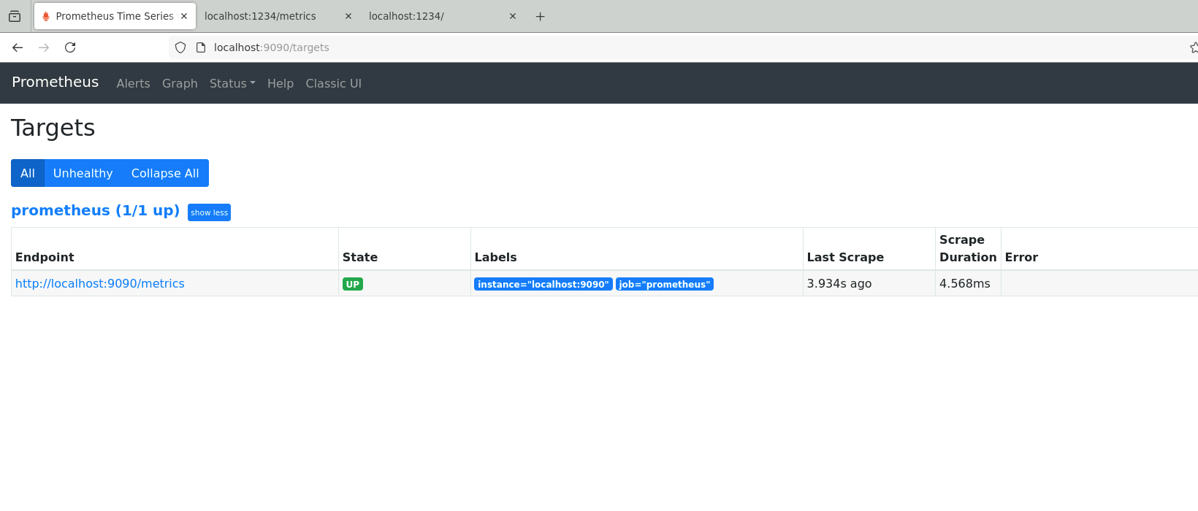Click the browser forward arrow
The image size is (1198, 511).
click(x=44, y=47)
